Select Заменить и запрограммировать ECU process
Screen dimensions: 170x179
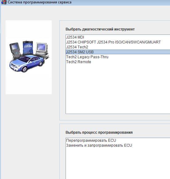click(118, 145)
